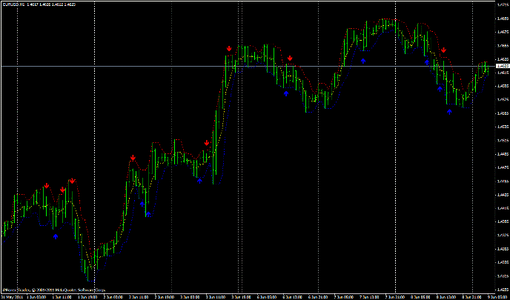
Task: Select the 31 May 2011 time axis label
Action: point(13,296)
